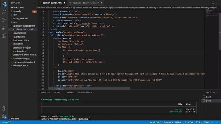Create a new terminal with plus icon
Image resolution: width=221 pixels, height=124 pixels.
pyautogui.click(x=207, y=92)
